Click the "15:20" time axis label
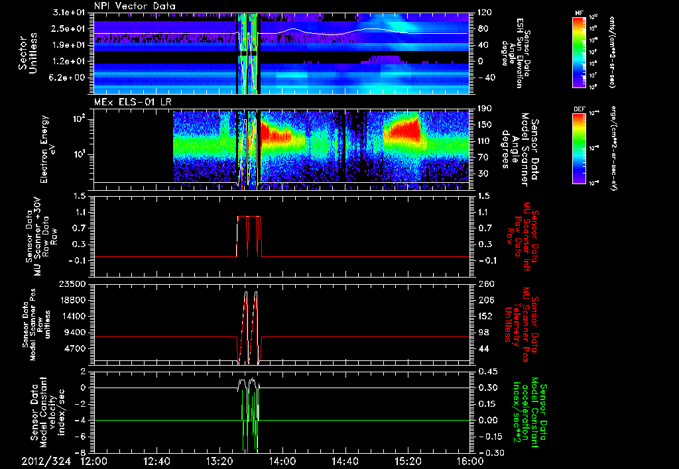This screenshot has height=469, width=679. (x=408, y=461)
